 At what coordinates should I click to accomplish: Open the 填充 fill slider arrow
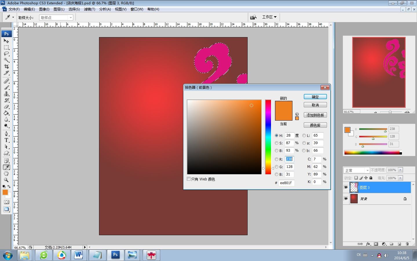click(x=400, y=178)
